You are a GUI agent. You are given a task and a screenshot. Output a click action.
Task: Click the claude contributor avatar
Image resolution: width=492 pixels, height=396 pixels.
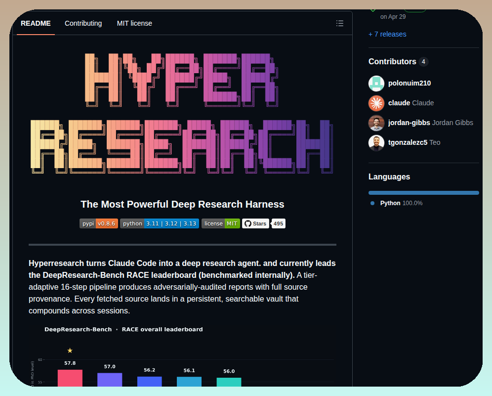(x=376, y=103)
